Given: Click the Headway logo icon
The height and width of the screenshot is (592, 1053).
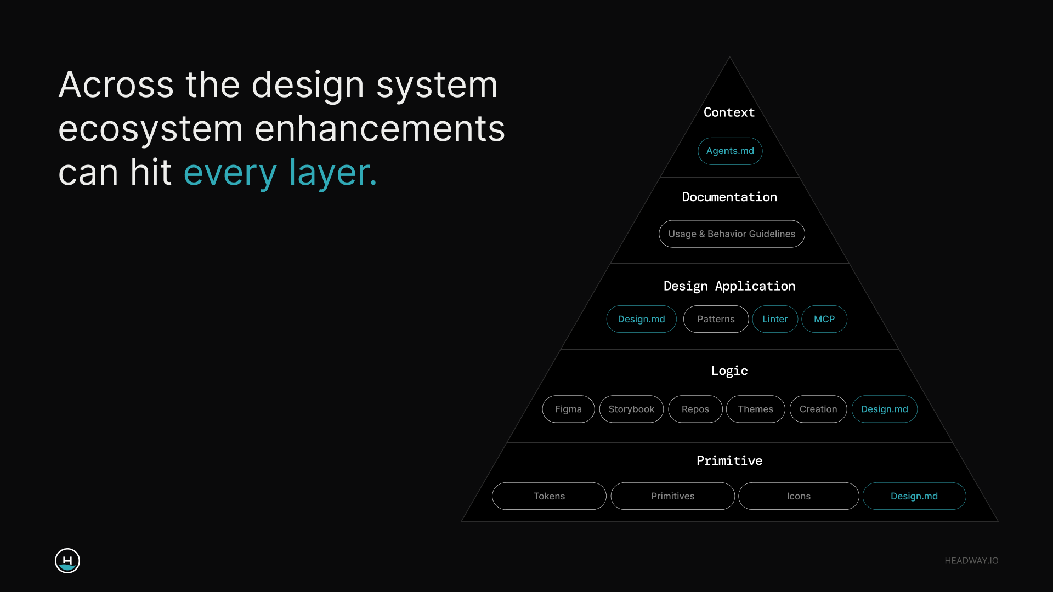Looking at the screenshot, I should click(67, 560).
